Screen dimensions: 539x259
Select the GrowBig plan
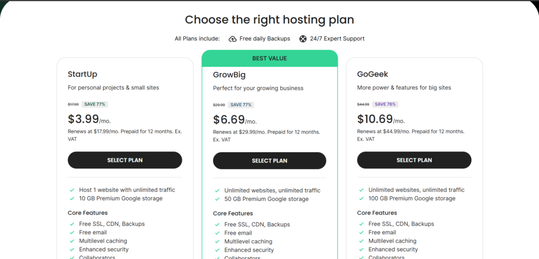269,161
